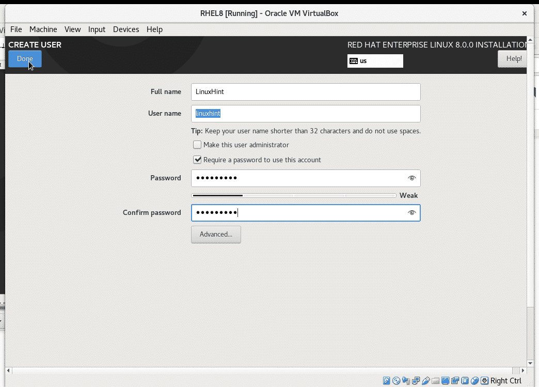The image size is (539, 387).
Task: Click the vertical scrollbar down arrow
Action: [x=530, y=363]
